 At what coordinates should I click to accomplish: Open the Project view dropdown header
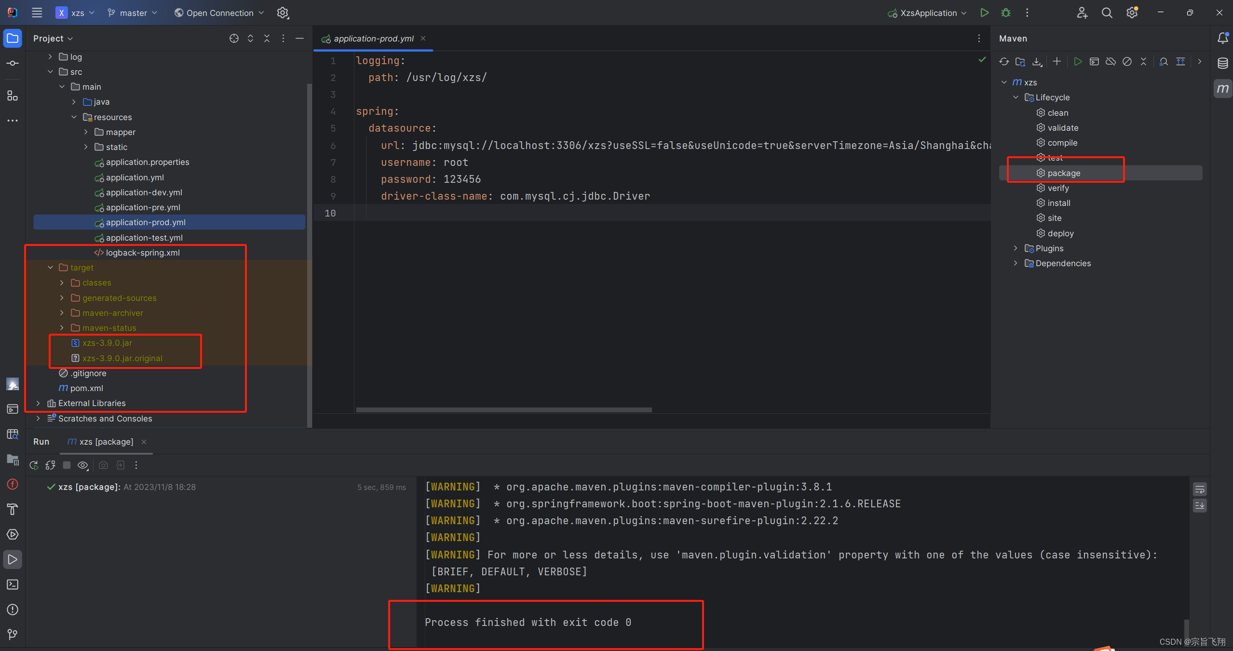tap(53, 39)
